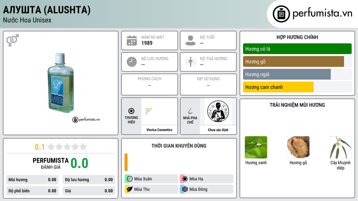Click the 0.1 star rating value
This screenshot has width=358, height=201.
(x=40, y=147)
